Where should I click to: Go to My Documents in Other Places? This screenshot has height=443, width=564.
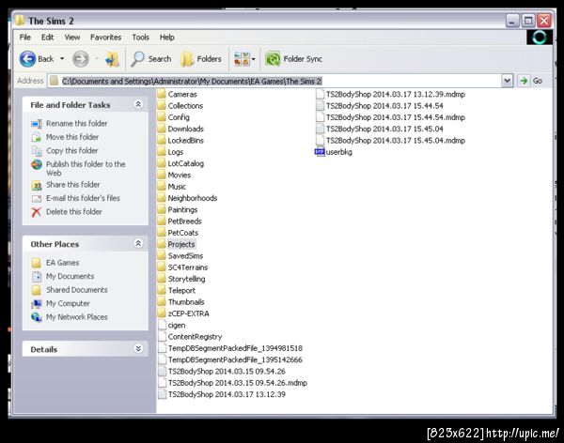click(63, 276)
